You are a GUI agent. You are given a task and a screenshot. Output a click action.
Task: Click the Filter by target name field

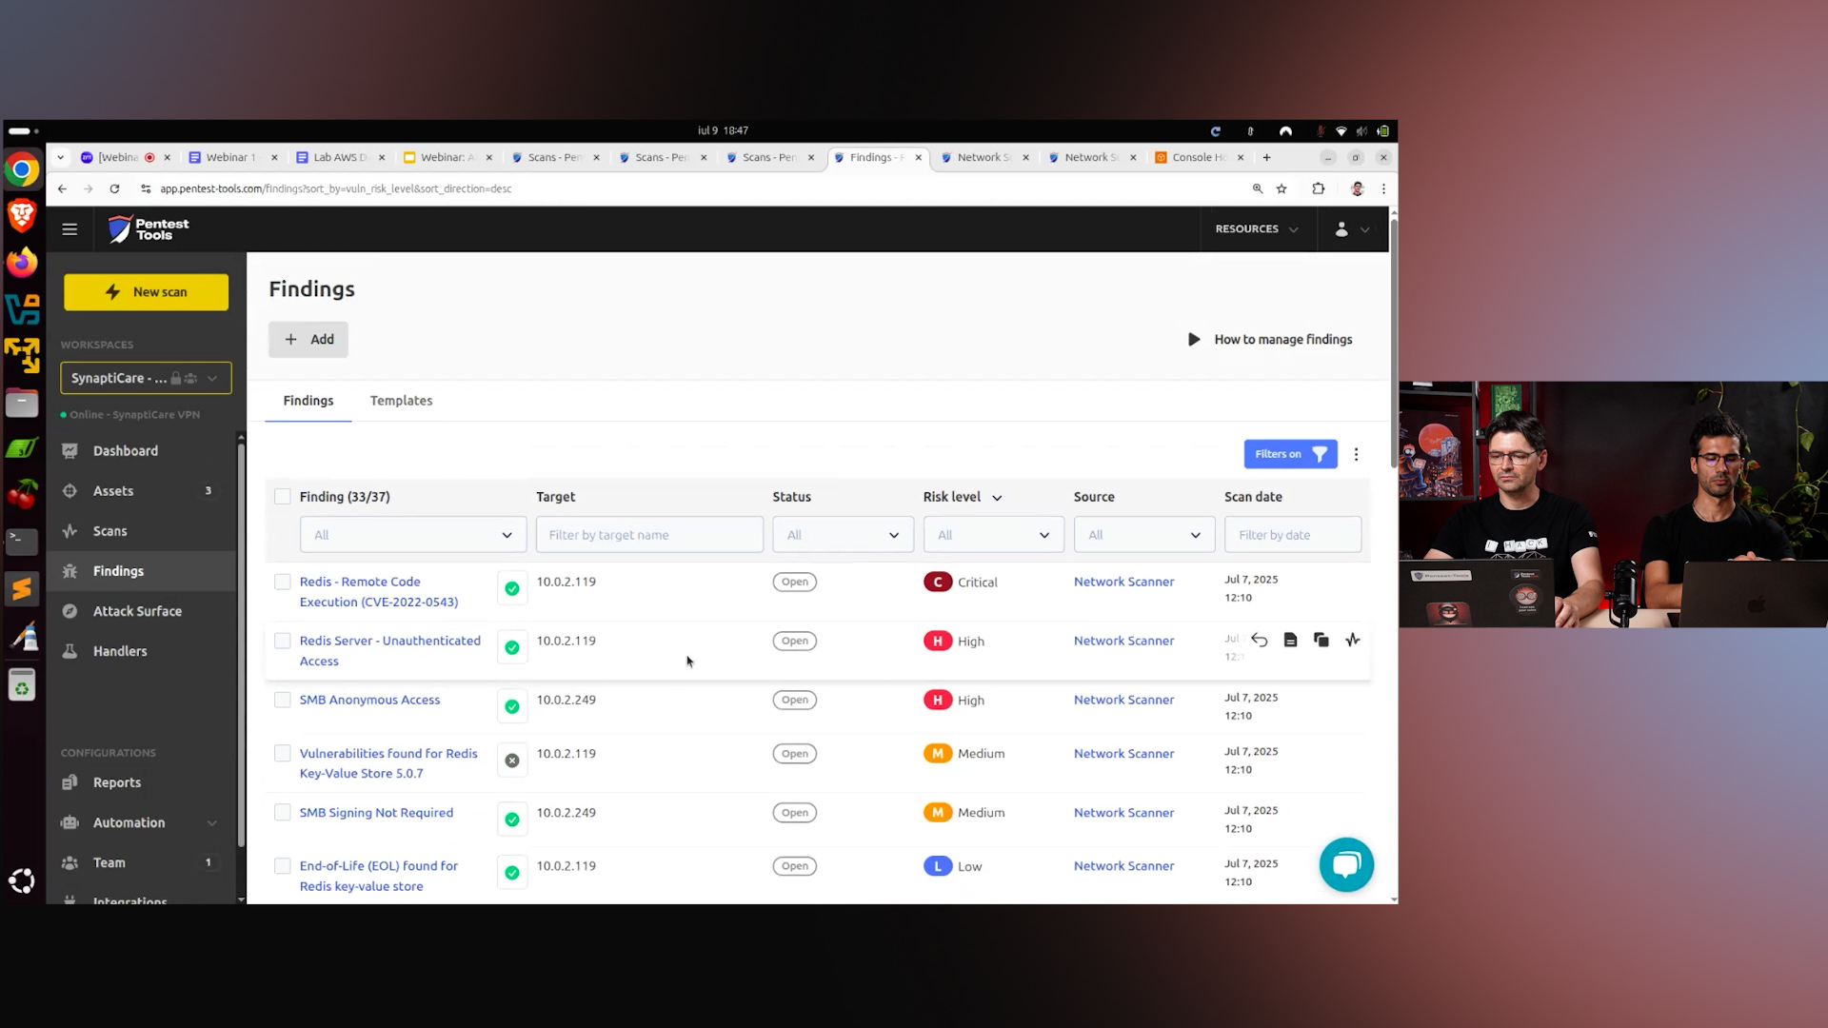[649, 535]
